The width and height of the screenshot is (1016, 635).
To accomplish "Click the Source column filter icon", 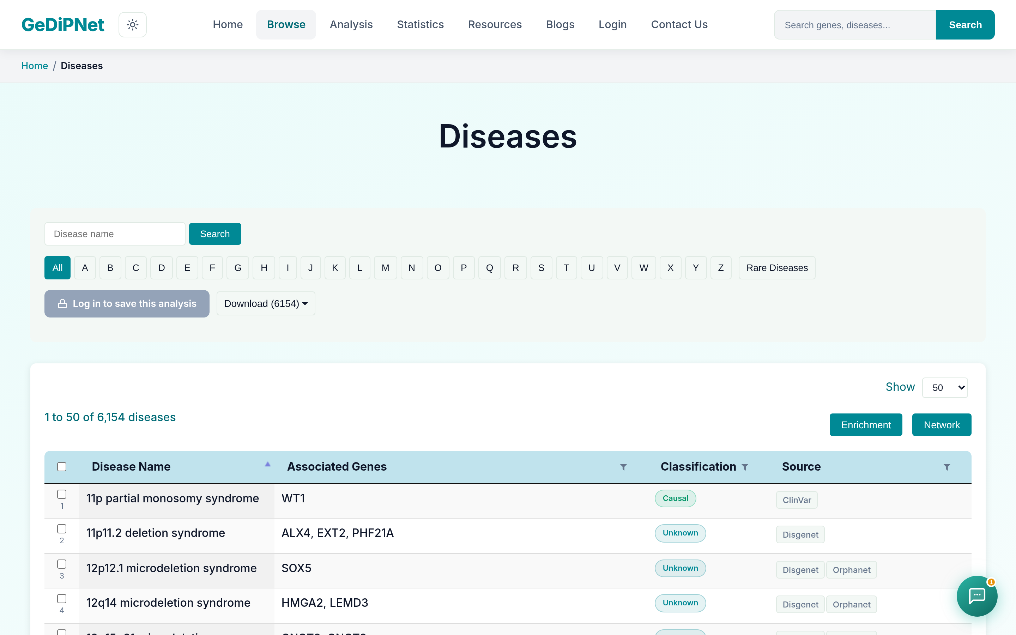I will [947, 467].
